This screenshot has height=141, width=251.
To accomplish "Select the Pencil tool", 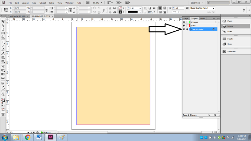I will (3, 54).
